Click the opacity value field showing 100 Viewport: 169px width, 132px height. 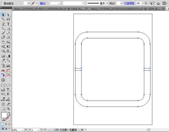click(139, 3)
